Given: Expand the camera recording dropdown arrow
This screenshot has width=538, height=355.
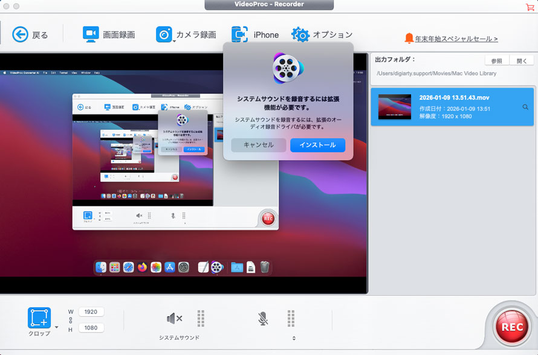Looking at the screenshot, I should tap(174, 41).
